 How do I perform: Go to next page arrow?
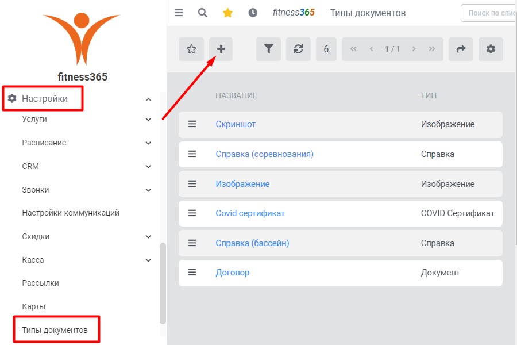coord(414,49)
